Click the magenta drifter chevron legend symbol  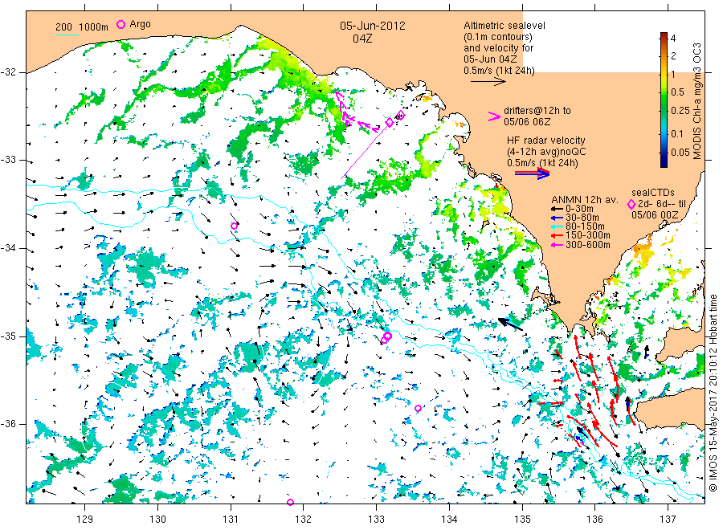[494, 116]
